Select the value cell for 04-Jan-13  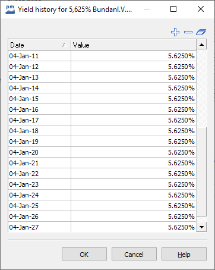tap(134, 77)
